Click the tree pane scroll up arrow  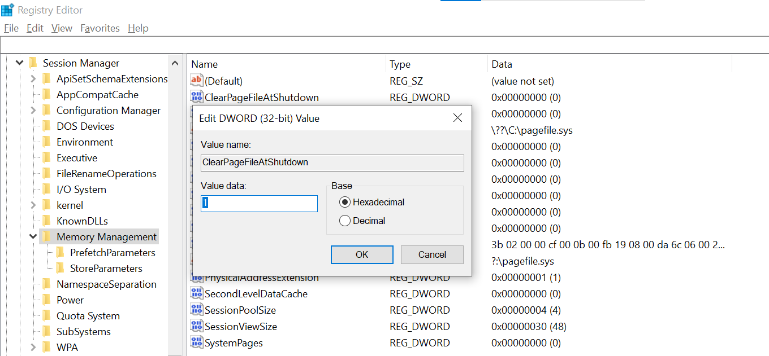click(175, 63)
